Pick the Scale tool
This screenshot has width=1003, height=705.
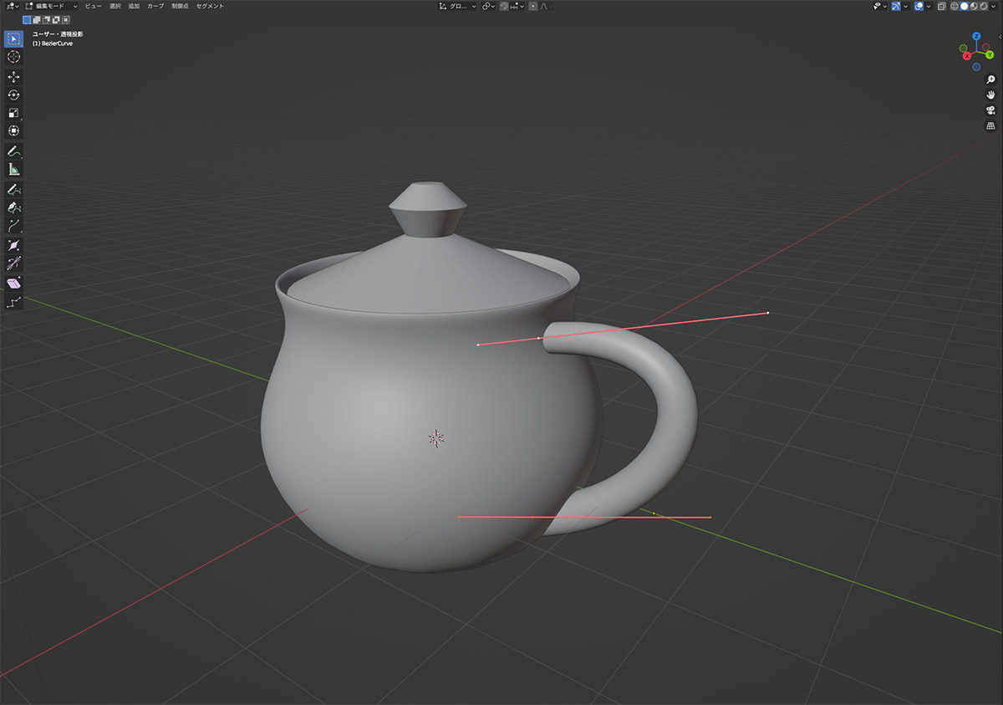coord(13,113)
